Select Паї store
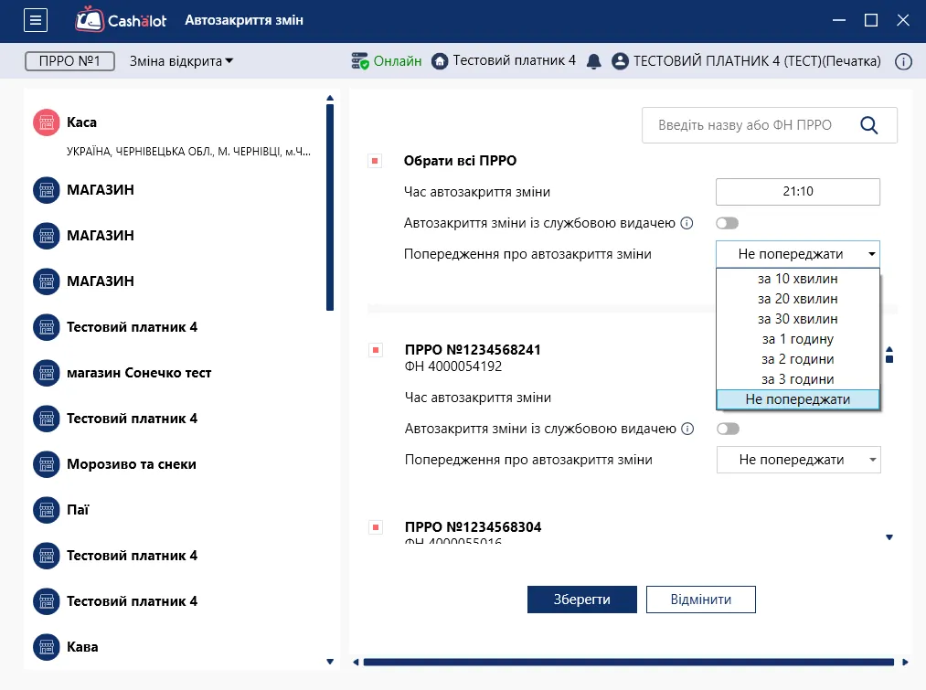Viewport: 926px width, 690px height. (x=78, y=510)
